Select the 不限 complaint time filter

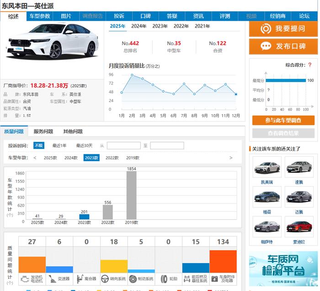(39, 146)
